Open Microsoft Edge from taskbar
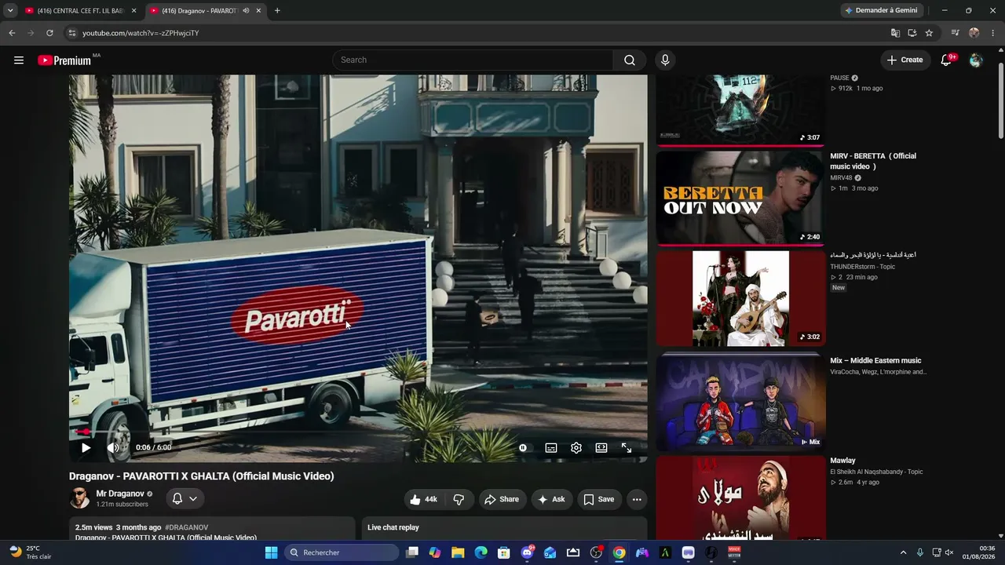The image size is (1005, 565). (x=481, y=552)
